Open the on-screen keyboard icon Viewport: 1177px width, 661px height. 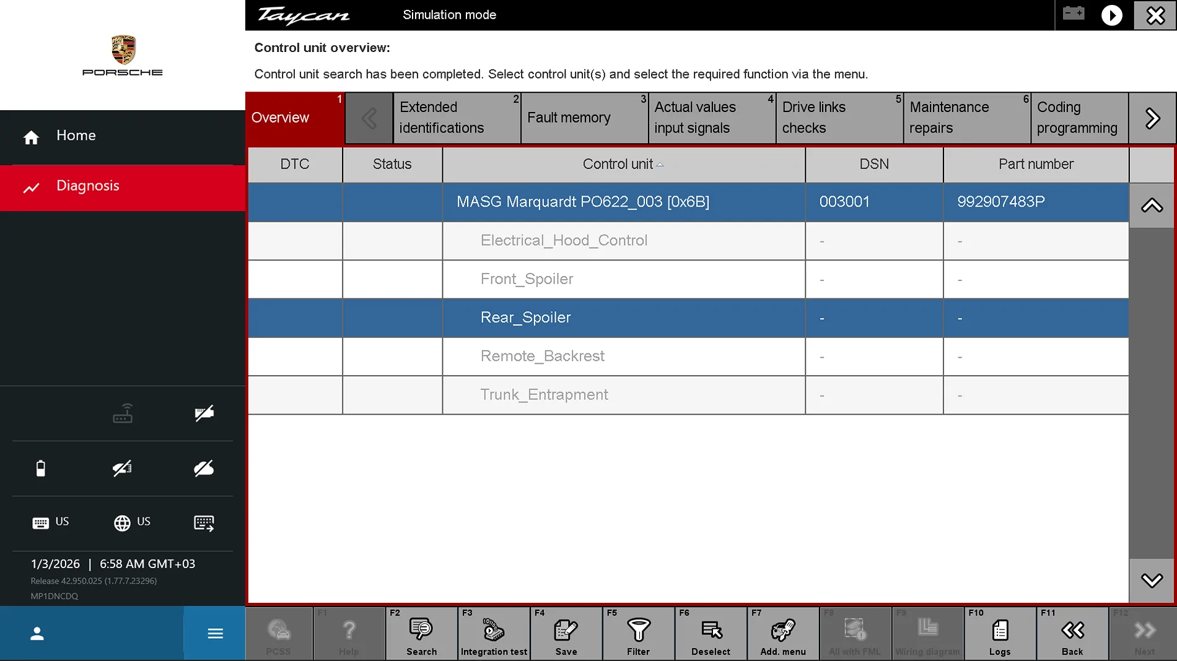[204, 523]
